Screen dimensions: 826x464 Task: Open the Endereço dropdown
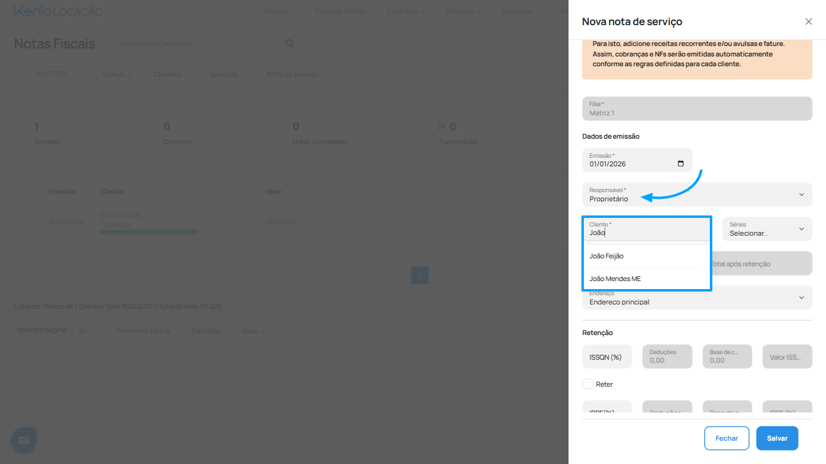697,298
